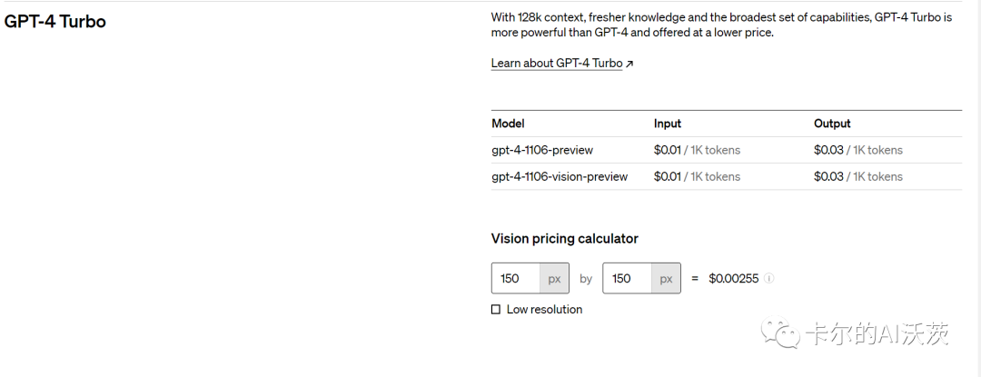Click the GPT-4 Turbo section heading
The width and height of the screenshot is (981, 377).
point(55,21)
